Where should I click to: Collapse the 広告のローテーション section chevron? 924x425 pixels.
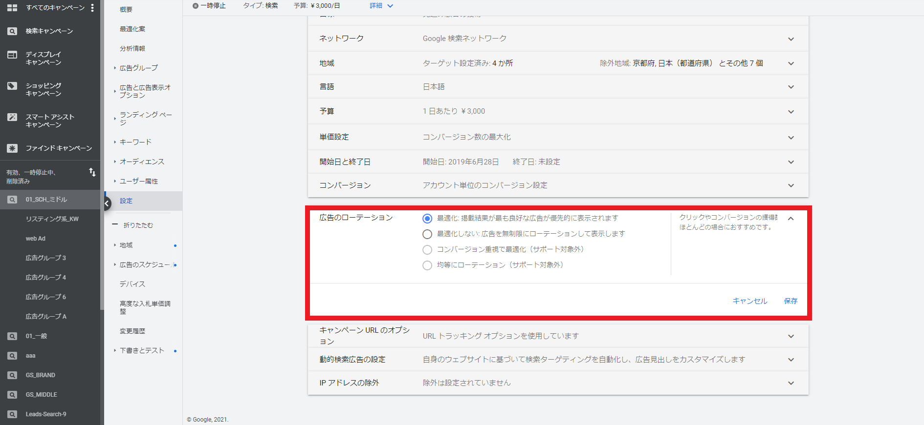point(791,219)
